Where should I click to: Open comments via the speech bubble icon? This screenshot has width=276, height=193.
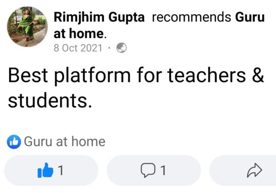(x=148, y=170)
